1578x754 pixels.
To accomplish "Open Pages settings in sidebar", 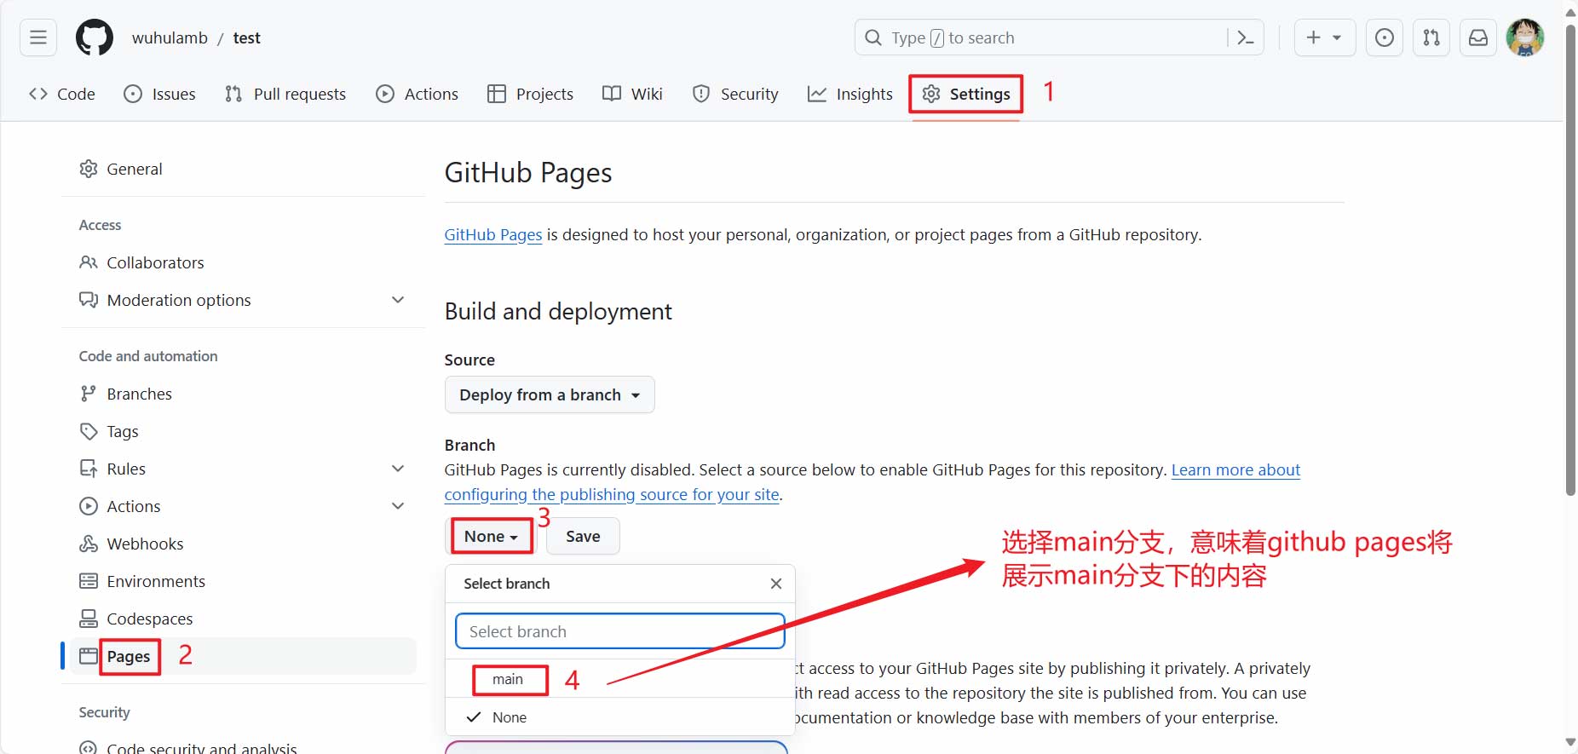I will pos(244,656).
